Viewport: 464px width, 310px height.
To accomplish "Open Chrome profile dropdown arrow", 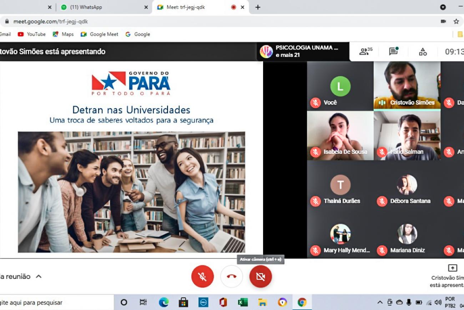I will (443, 7).
